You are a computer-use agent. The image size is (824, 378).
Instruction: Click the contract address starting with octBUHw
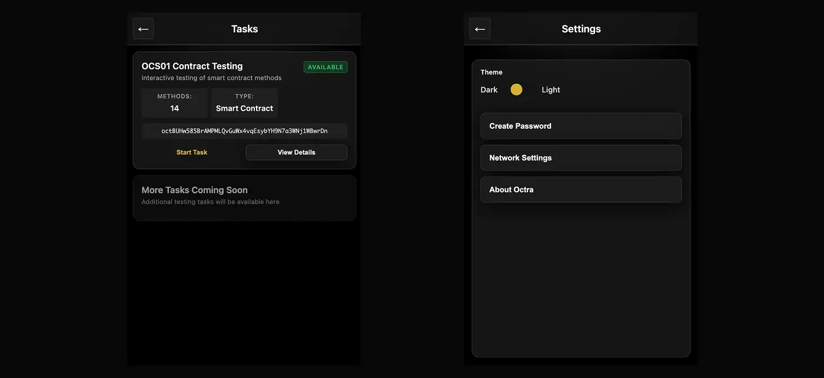pyautogui.click(x=244, y=131)
